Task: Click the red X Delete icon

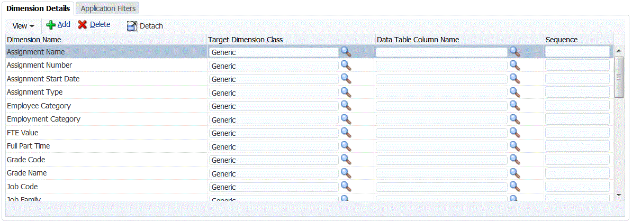Action: pos(83,25)
